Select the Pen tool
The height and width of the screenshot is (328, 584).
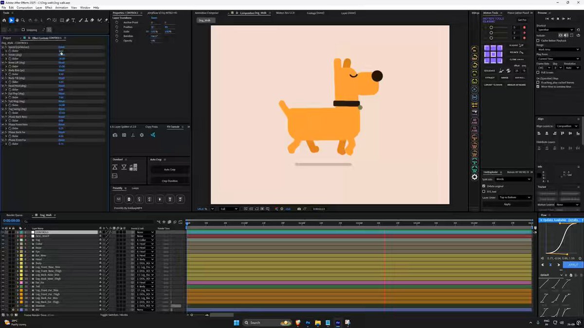pyautogui.click(x=67, y=20)
